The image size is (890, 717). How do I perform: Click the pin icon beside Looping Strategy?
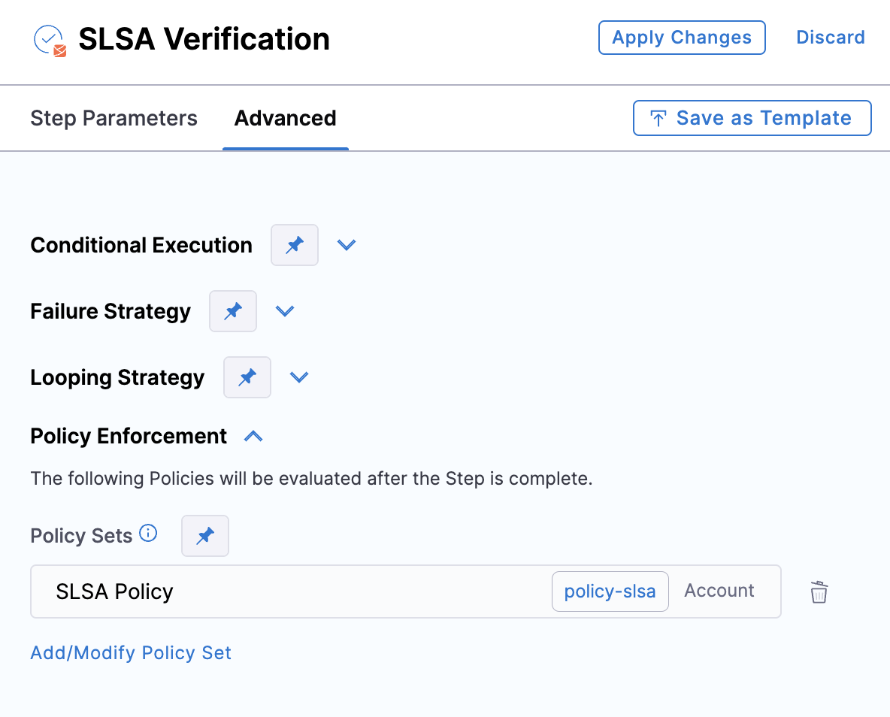(x=247, y=377)
